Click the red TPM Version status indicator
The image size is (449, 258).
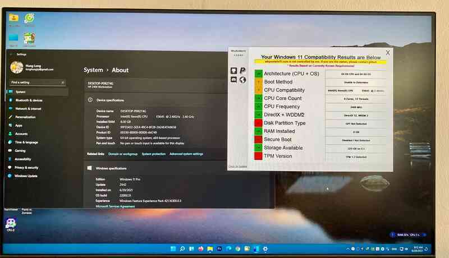coord(258,156)
